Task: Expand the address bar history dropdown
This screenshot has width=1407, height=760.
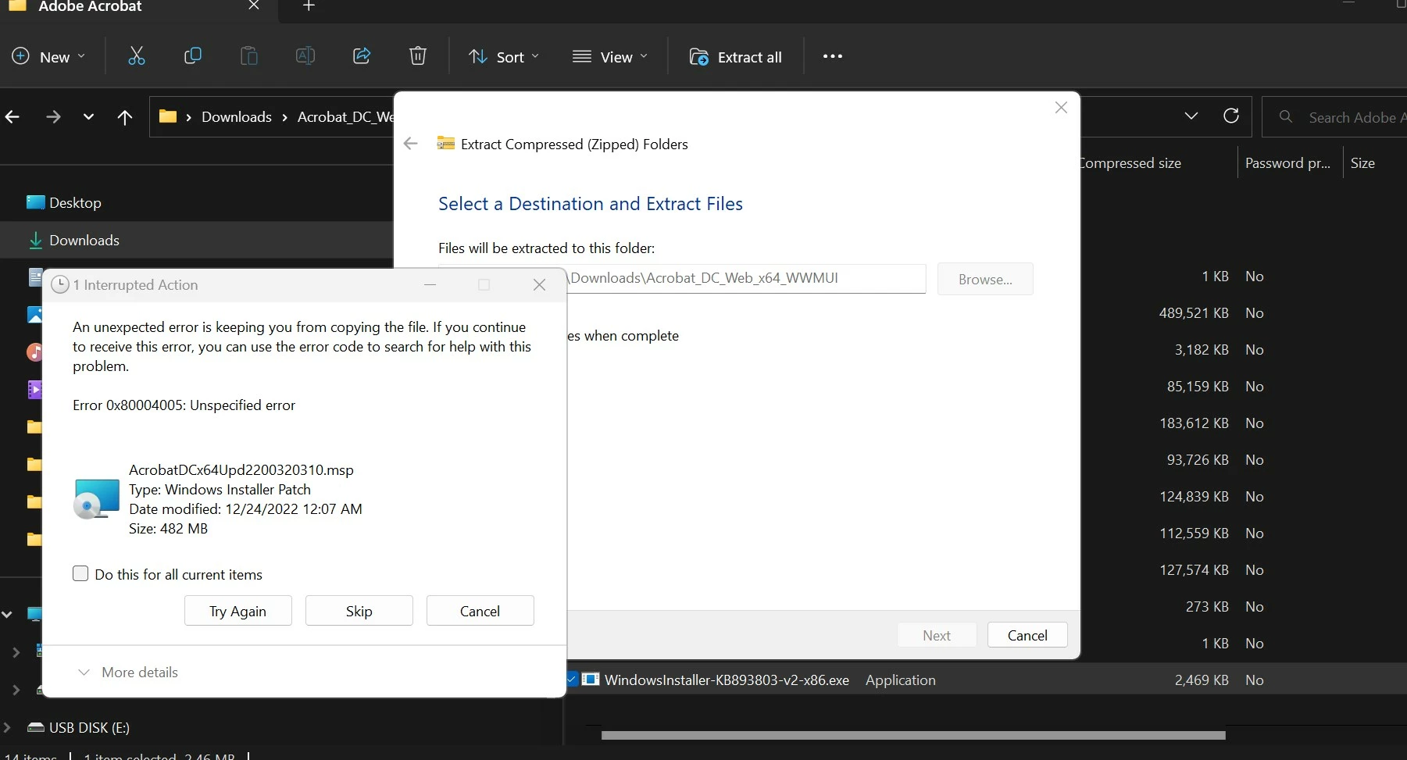Action: [x=1191, y=116]
